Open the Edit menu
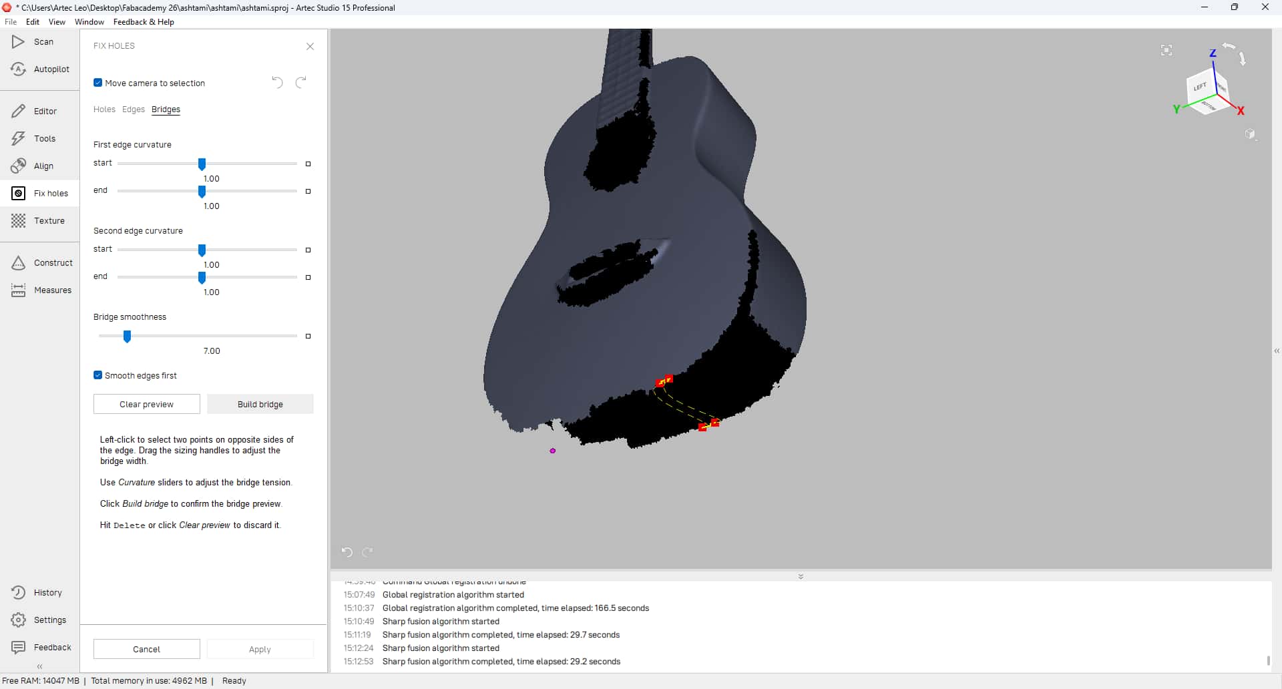1282x689 pixels. pyautogui.click(x=33, y=22)
